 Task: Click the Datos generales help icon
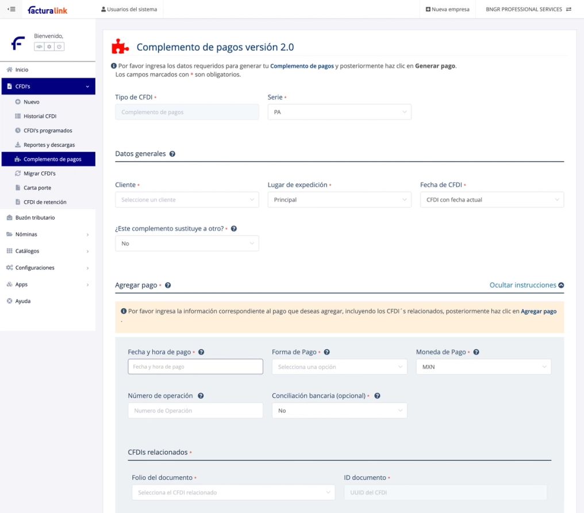point(172,154)
